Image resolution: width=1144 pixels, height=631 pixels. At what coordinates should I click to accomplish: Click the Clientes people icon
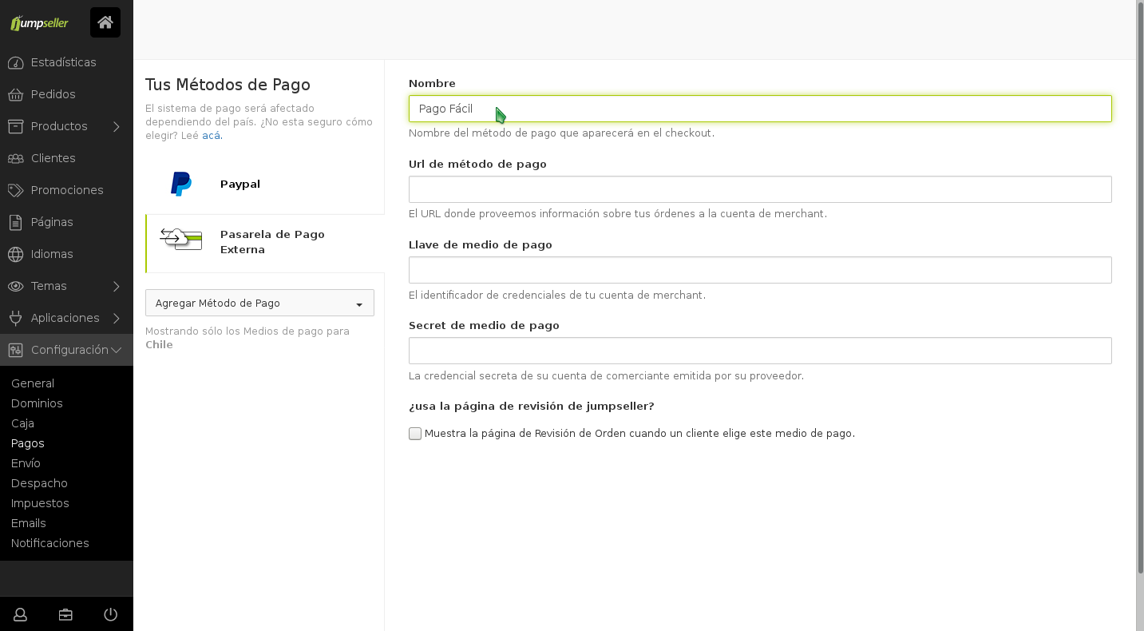click(15, 158)
